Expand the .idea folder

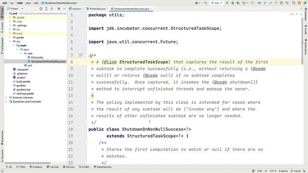[x=10, y=21]
